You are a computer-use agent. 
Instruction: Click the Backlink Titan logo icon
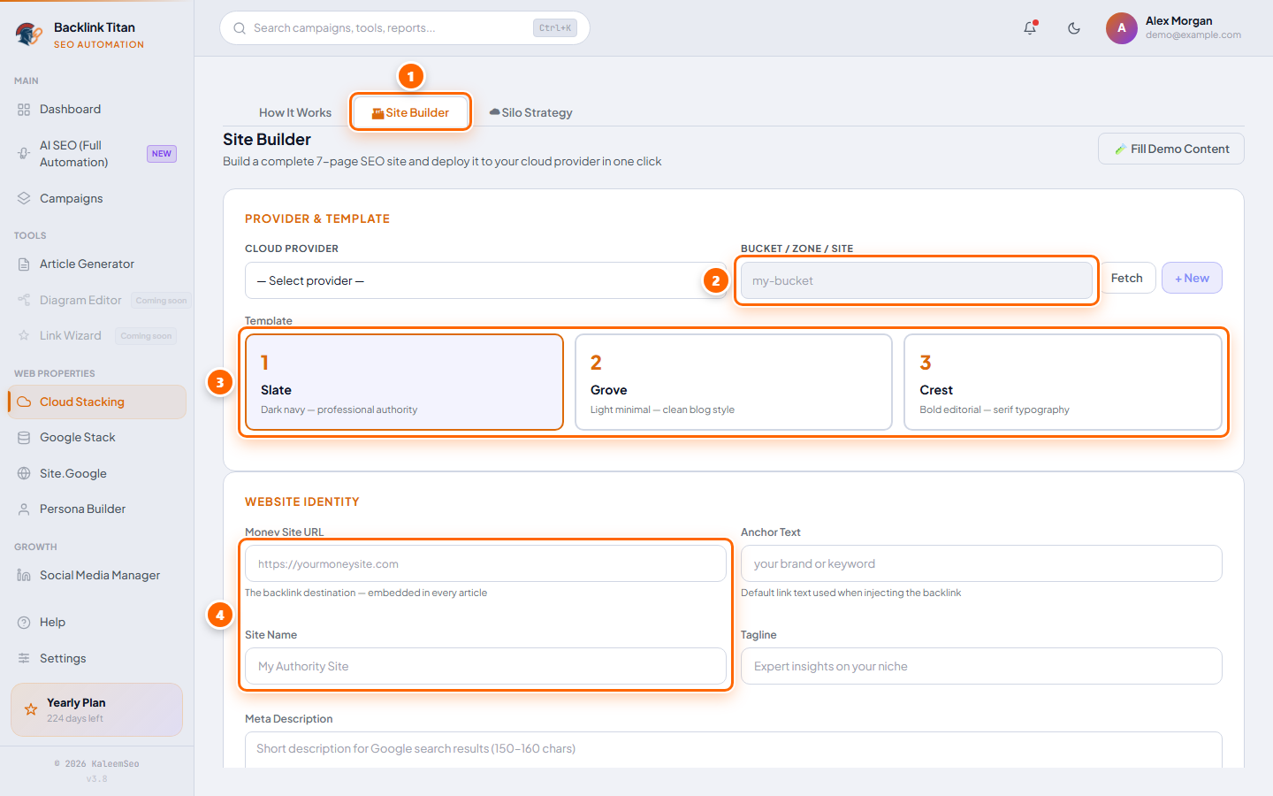tap(29, 34)
